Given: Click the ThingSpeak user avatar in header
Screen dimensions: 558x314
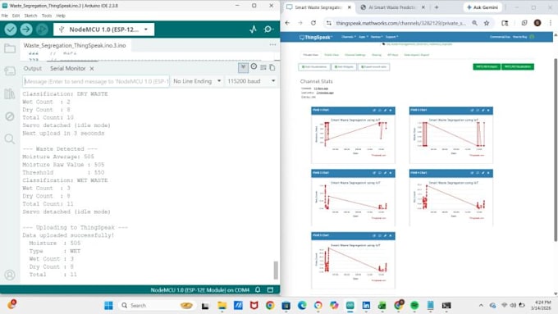Looking at the screenshot, I should coord(532,37).
